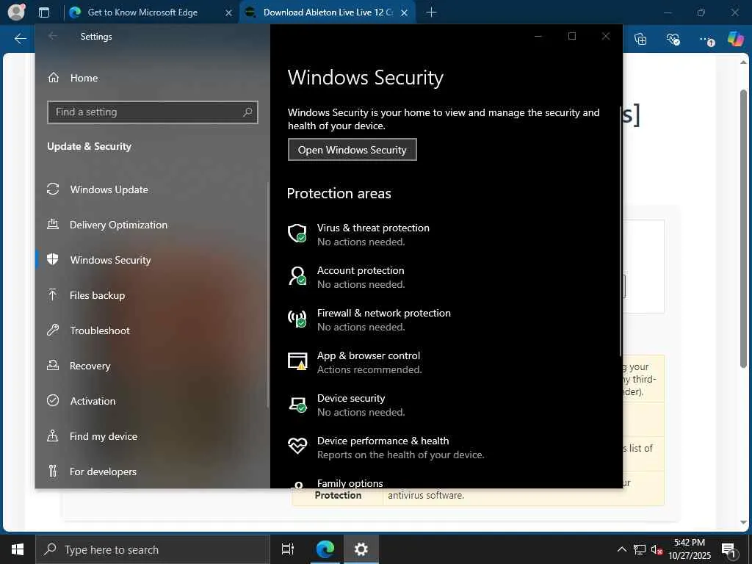This screenshot has width=752, height=564.
Task: Open the Edge Copilot icon
Action: click(x=735, y=40)
